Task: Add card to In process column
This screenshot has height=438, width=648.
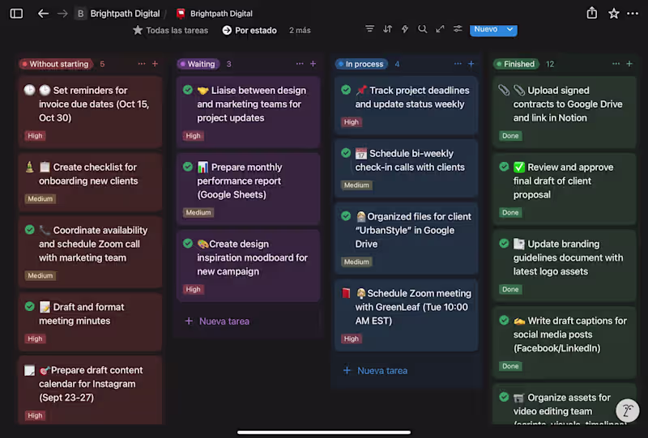Action: tap(471, 64)
